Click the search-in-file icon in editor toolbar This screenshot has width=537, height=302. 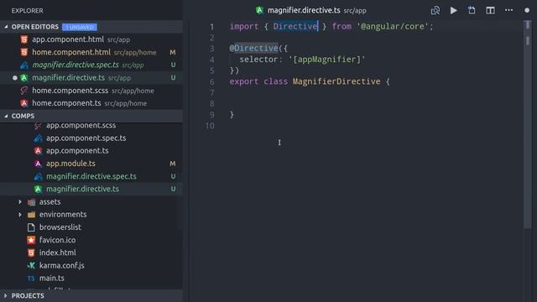[435, 11]
